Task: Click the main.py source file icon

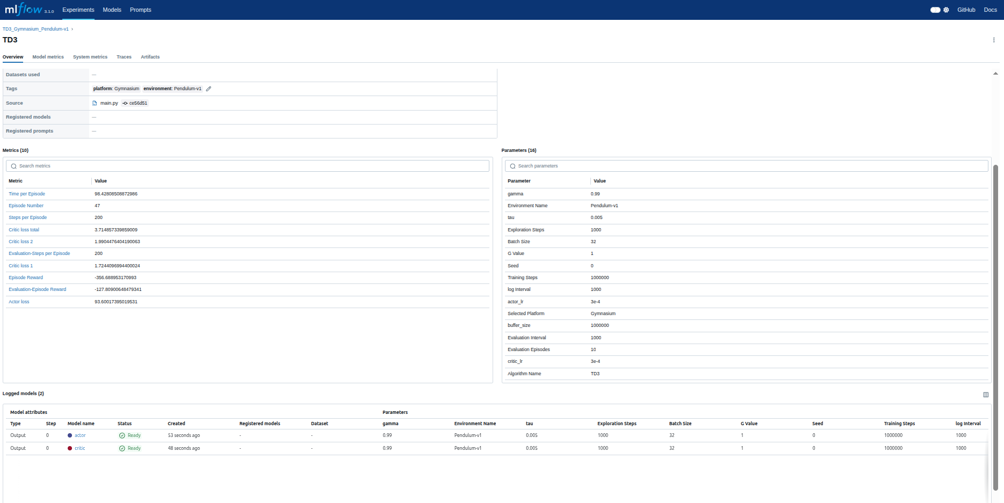Action: [95, 103]
